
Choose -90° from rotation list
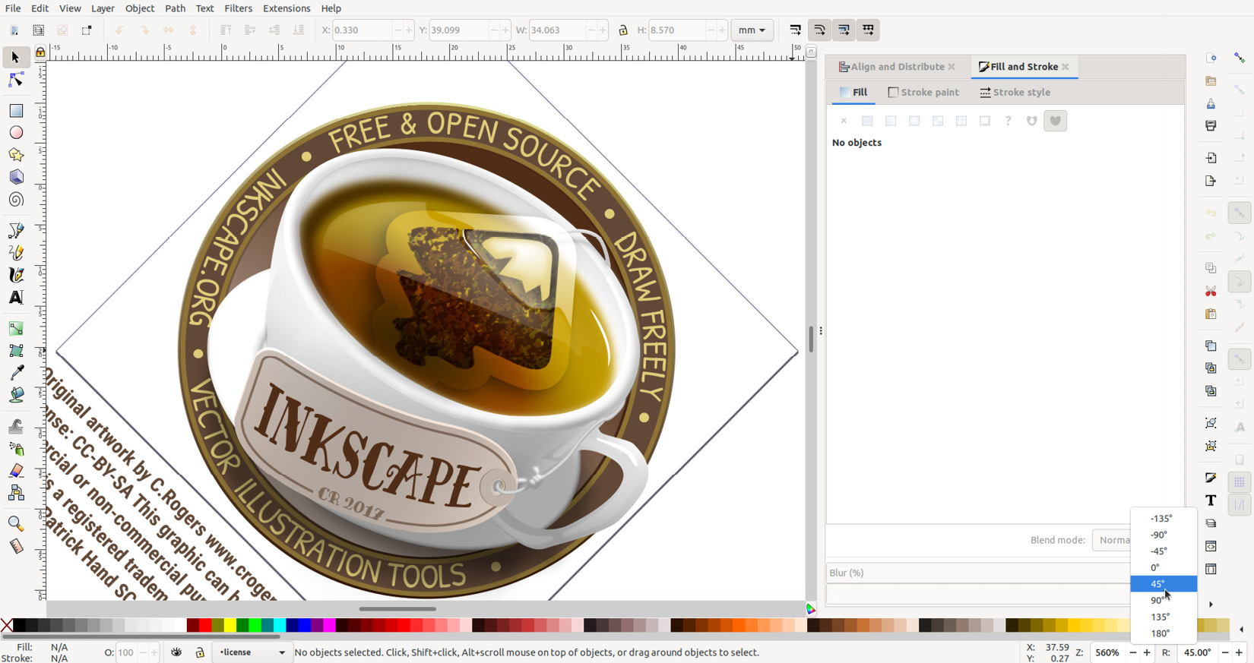[1163, 535]
